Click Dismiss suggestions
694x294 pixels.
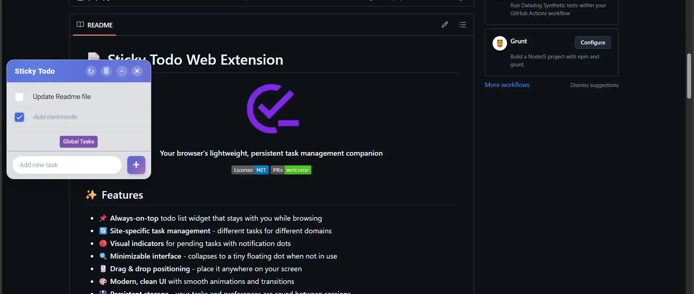[x=594, y=85]
